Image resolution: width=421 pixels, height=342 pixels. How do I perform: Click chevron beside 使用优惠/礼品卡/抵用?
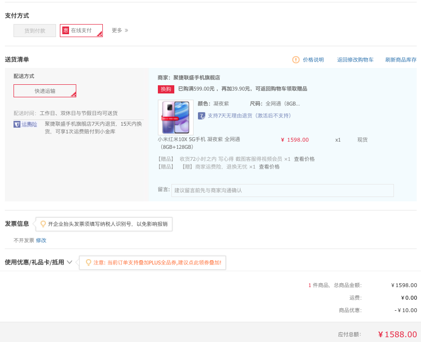70,262
